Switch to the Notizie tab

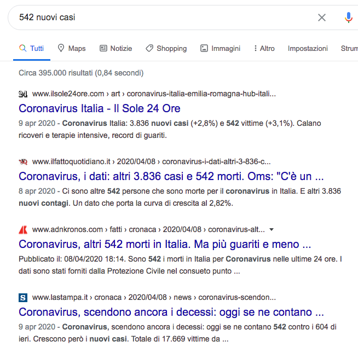point(116,48)
